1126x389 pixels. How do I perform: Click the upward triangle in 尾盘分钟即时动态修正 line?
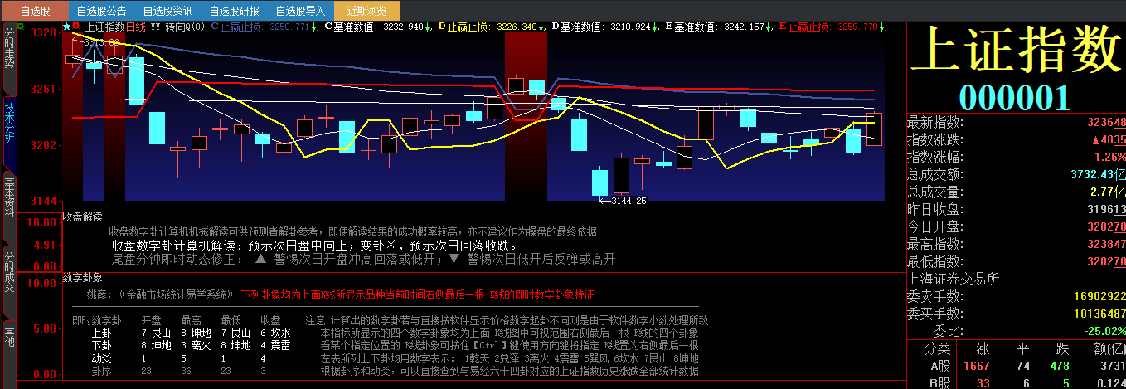pos(260,260)
